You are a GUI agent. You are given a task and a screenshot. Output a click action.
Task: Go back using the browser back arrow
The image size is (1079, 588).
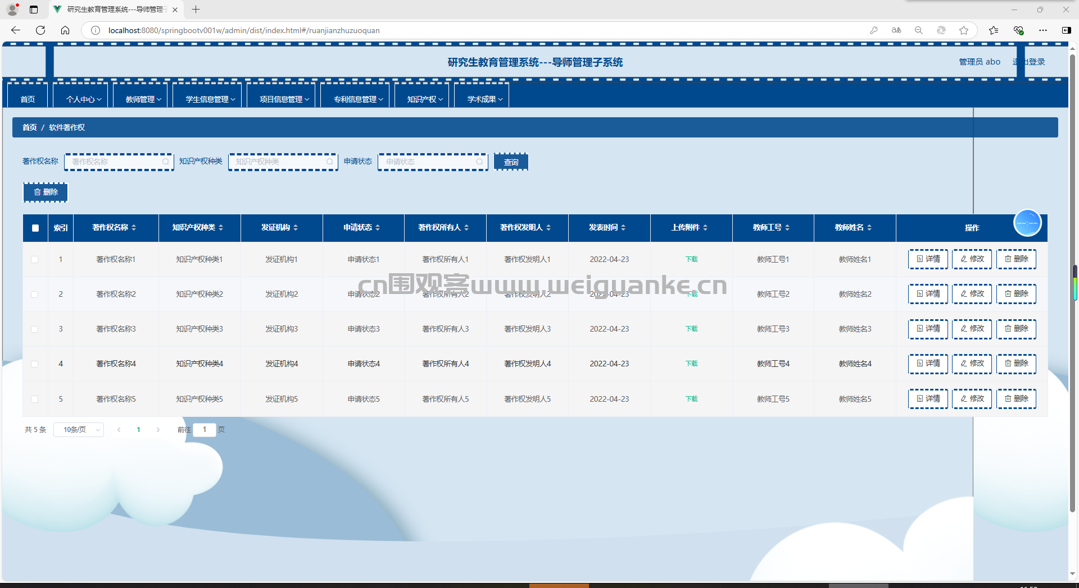[x=16, y=30]
